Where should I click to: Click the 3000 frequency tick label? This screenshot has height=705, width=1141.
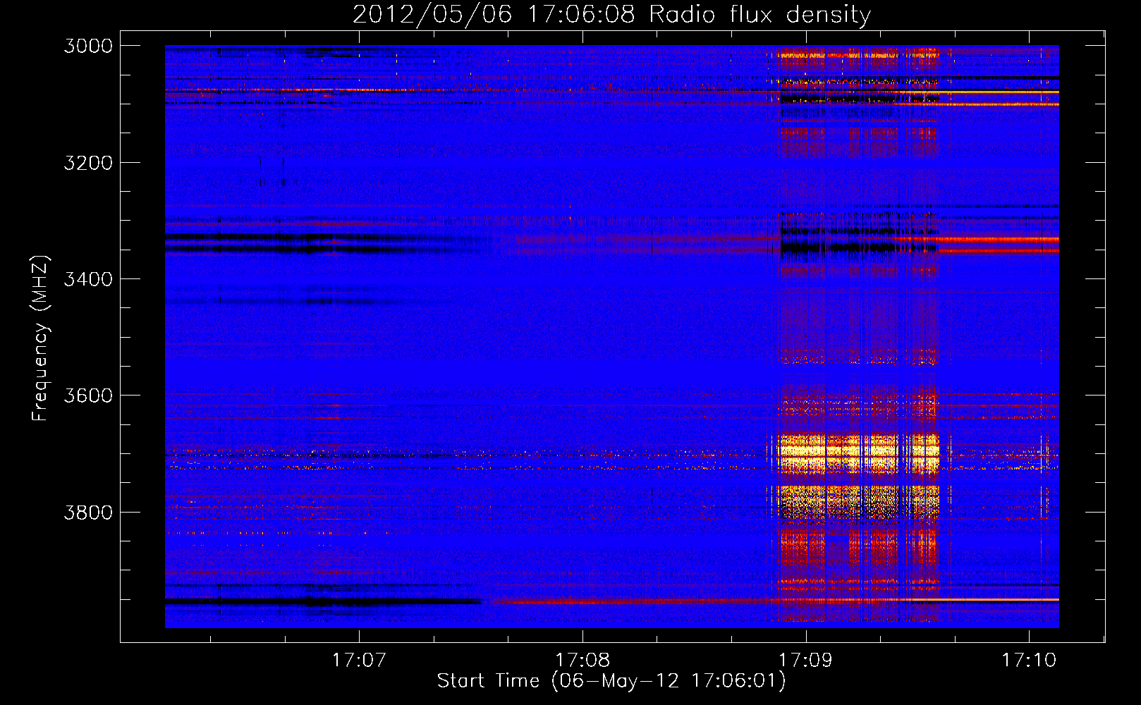88,46
